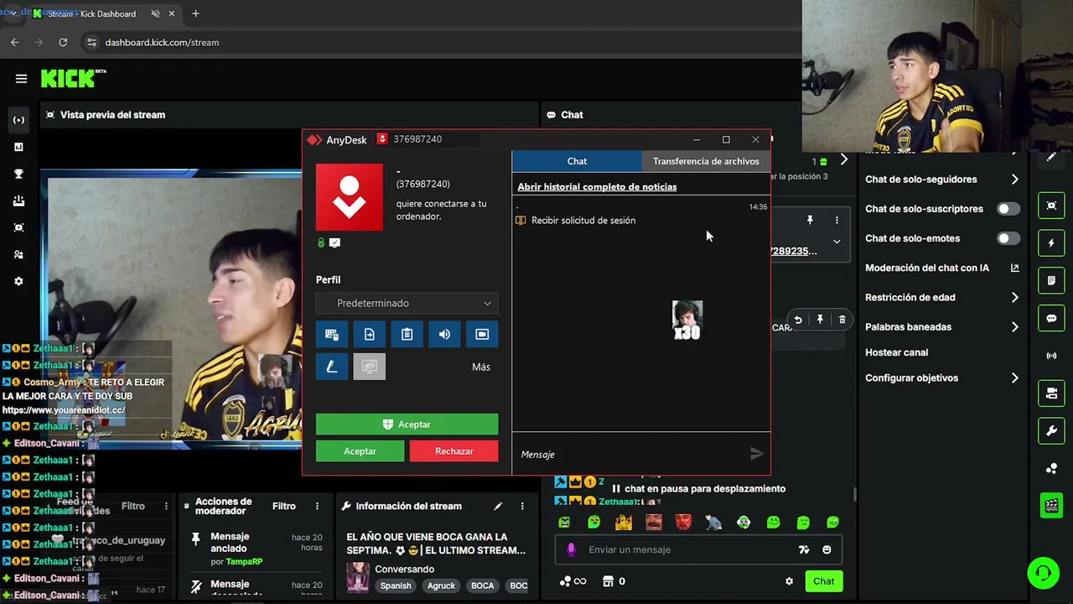
Task: Open chat settings gear beside Chat button
Action: [x=789, y=581]
